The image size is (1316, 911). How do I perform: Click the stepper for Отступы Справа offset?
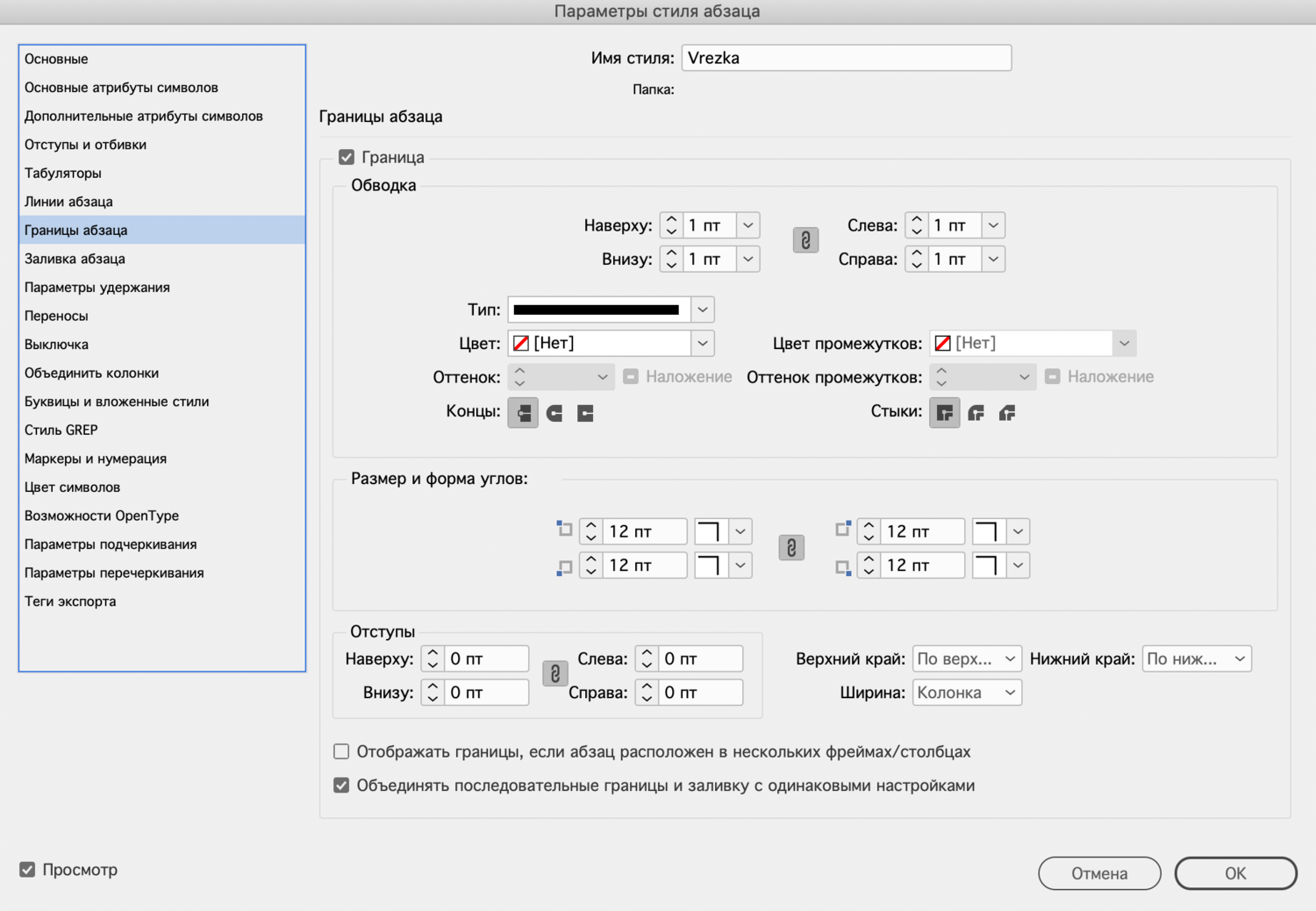coord(647,693)
